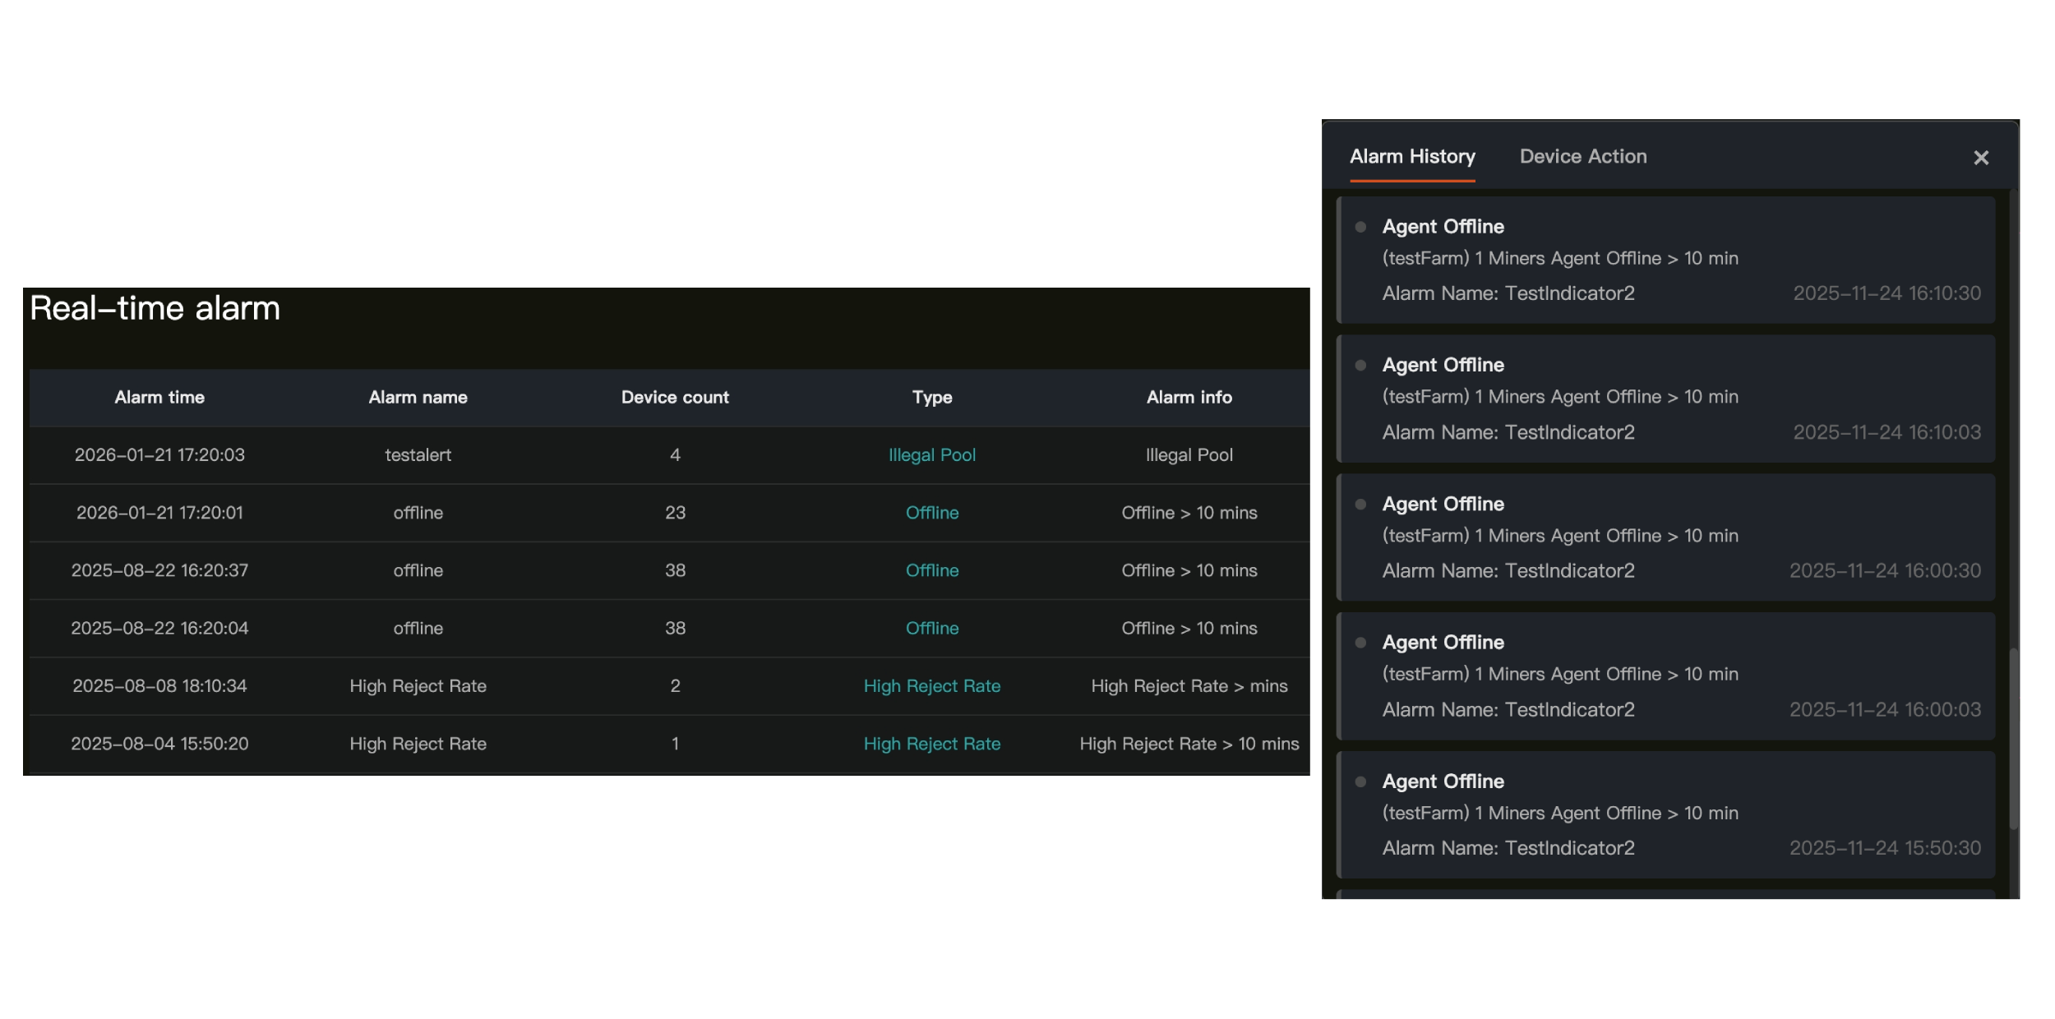Click the Alarm info column header
The height and width of the screenshot is (1019, 2055).
(x=1189, y=397)
